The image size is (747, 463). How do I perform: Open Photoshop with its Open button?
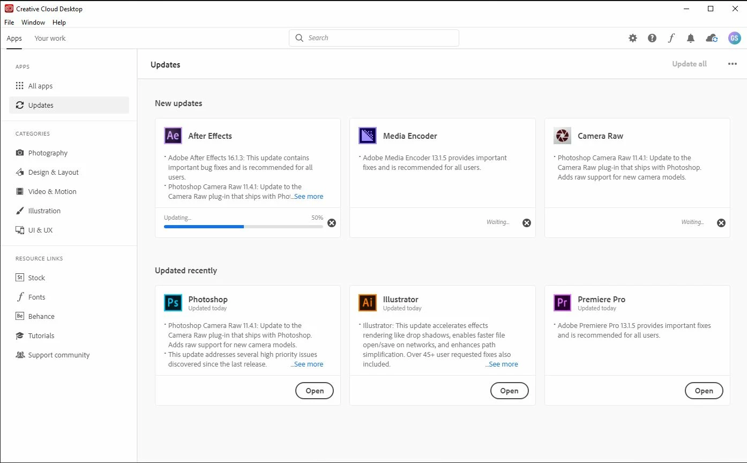pyautogui.click(x=315, y=391)
